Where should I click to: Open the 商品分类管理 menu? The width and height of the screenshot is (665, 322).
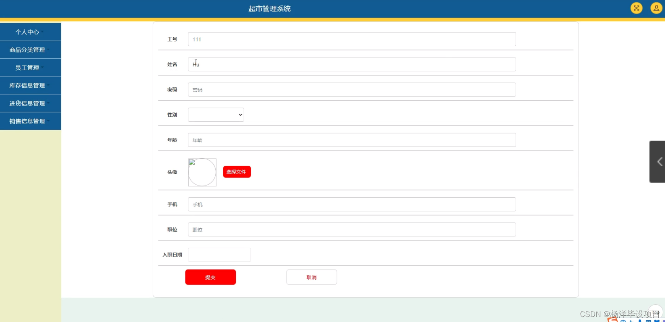(30, 50)
